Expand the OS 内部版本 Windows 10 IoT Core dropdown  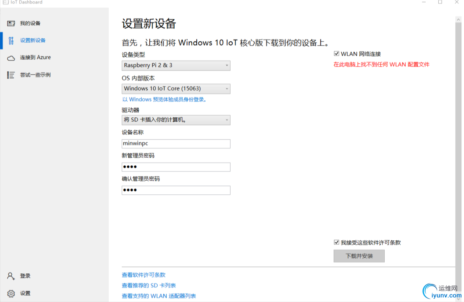(176, 89)
